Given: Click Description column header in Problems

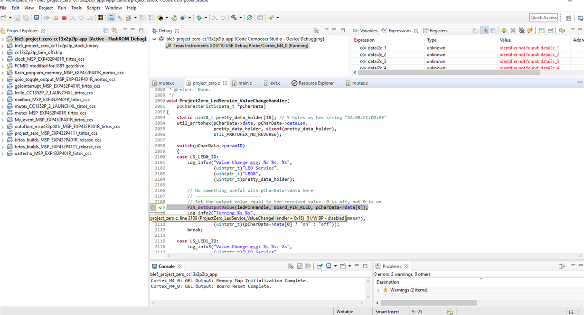Looking at the screenshot, I should click(388, 282).
